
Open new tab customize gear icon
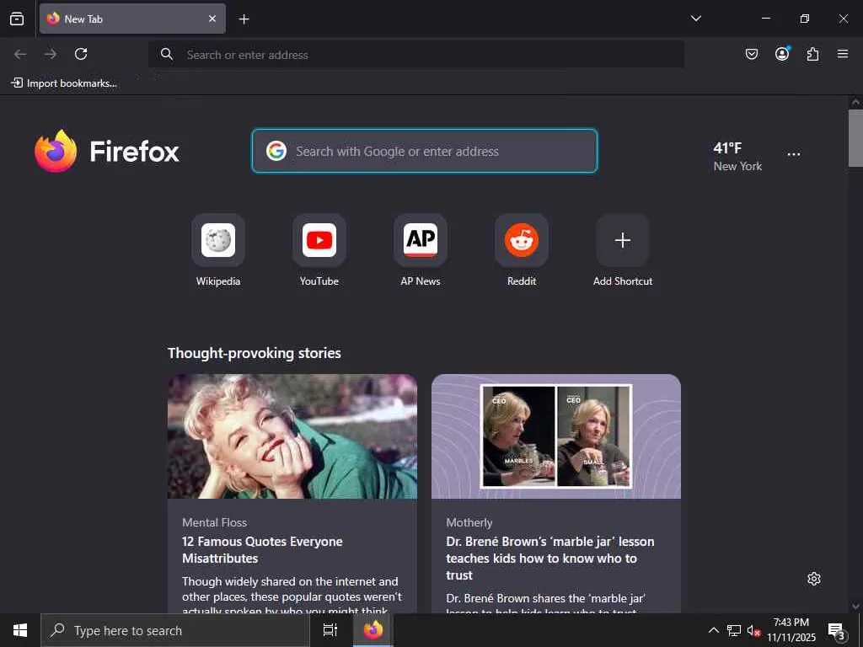pos(814,579)
